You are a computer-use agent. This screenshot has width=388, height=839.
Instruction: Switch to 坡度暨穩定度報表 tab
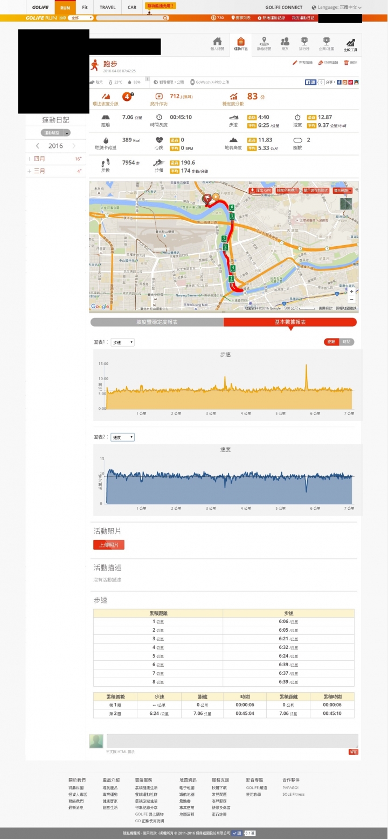click(157, 322)
